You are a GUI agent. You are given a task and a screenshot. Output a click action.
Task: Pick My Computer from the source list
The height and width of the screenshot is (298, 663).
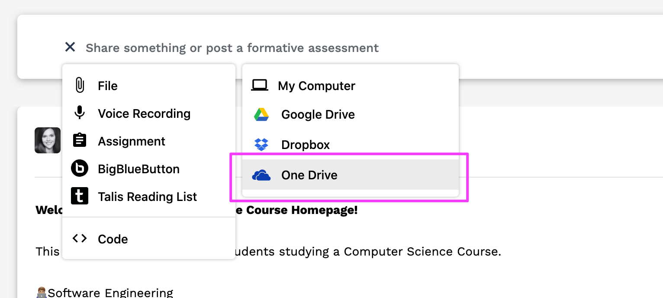pos(350,86)
